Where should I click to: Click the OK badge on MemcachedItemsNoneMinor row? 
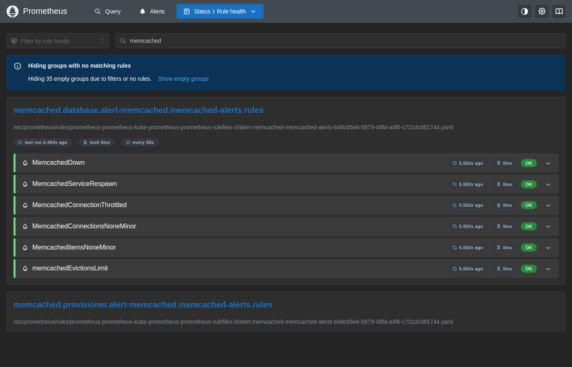[x=529, y=248]
